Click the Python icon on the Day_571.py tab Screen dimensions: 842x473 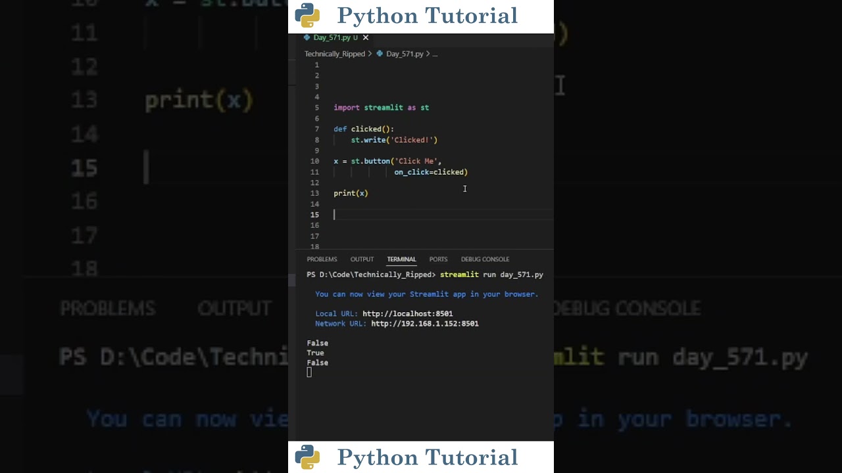click(x=307, y=37)
